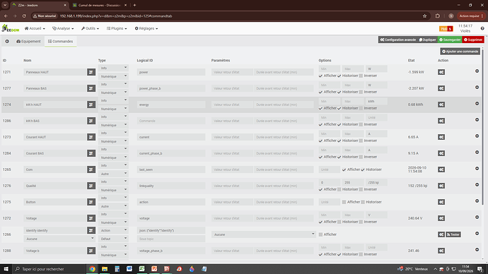Open Numérique subtype dropdown for Panneaux BAS
Image resolution: width=488 pixels, height=274 pixels.
tap(113, 93)
